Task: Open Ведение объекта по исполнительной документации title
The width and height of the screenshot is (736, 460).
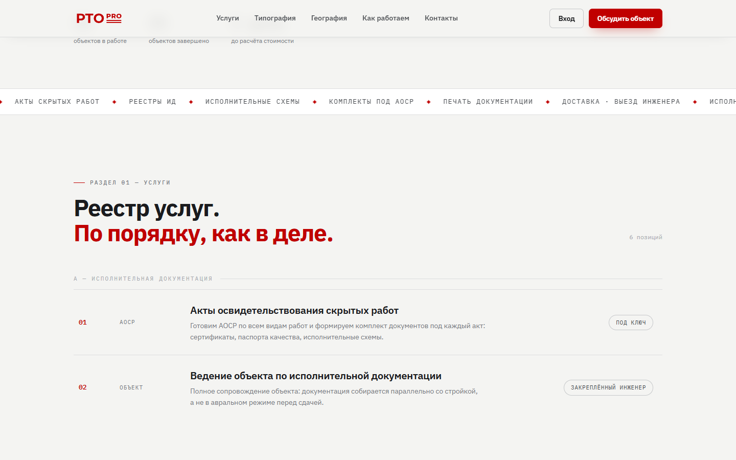Action: (316, 376)
